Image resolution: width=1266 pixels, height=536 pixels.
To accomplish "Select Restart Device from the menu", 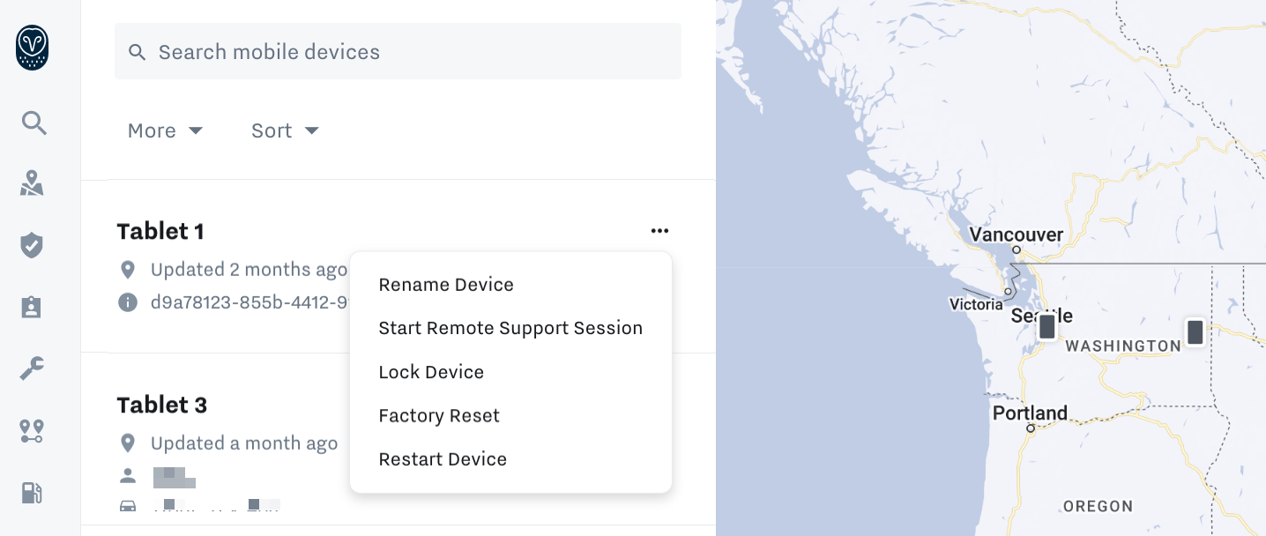I will click(x=443, y=458).
